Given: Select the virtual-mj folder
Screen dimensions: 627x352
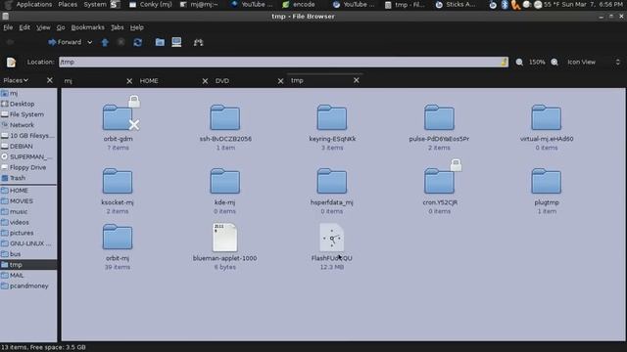Looking at the screenshot, I should 547,118.
